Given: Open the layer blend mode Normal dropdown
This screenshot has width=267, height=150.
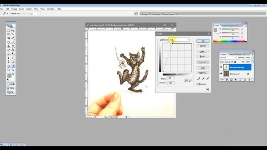Looking at the screenshot, I should coord(228,57).
